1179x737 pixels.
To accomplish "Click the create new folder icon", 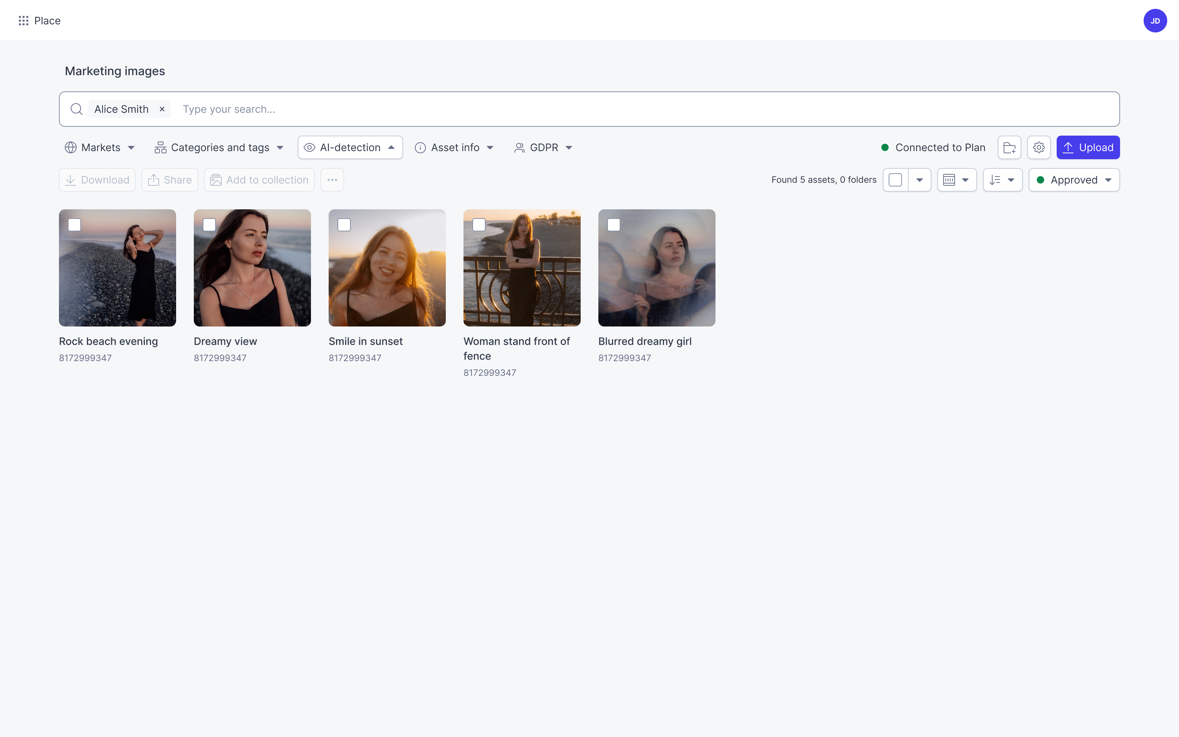I will click(1009, 147).
